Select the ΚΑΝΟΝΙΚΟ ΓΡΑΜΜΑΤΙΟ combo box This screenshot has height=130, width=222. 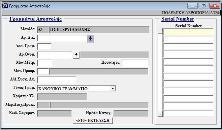(76, 89)
